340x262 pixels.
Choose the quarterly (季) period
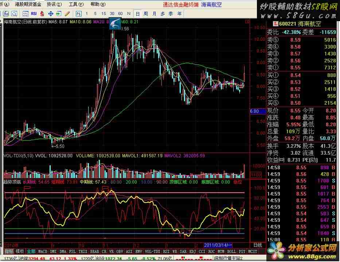pos(171,14)
